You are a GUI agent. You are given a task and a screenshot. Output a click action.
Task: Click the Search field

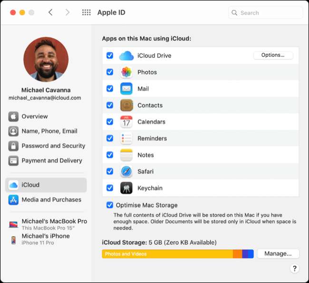[265, 13]
